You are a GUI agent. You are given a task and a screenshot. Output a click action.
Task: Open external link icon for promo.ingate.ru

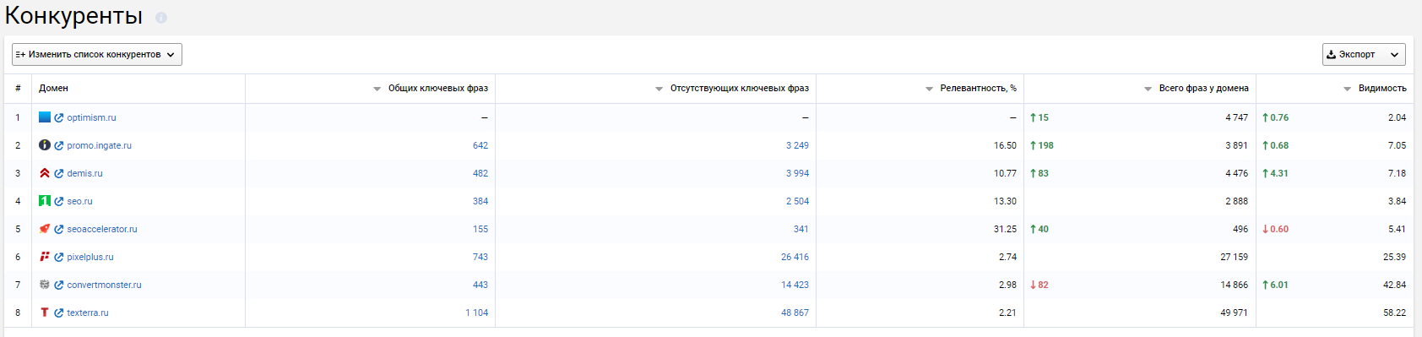59,146
